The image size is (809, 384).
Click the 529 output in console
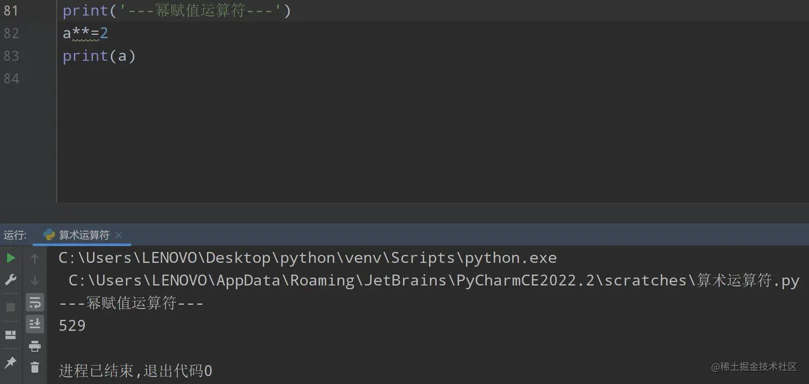(x=72, y=326)
